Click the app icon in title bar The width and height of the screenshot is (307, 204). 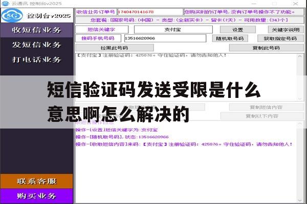[5, 4]
